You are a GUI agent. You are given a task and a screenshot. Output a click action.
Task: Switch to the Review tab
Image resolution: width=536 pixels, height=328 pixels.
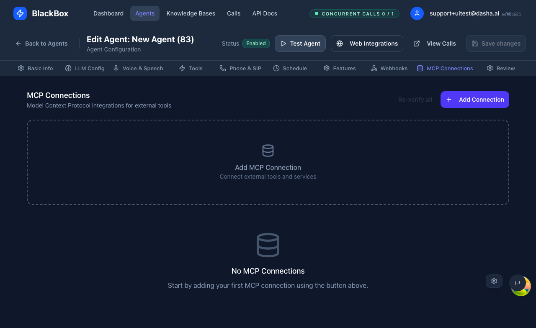pyautogui.click(x=501, y=68)
